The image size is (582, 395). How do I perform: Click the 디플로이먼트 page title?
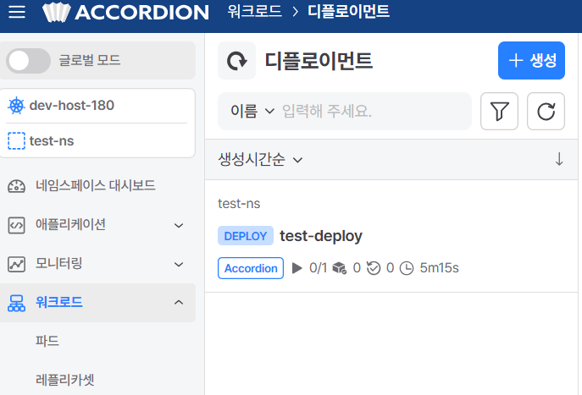point(319,61)
